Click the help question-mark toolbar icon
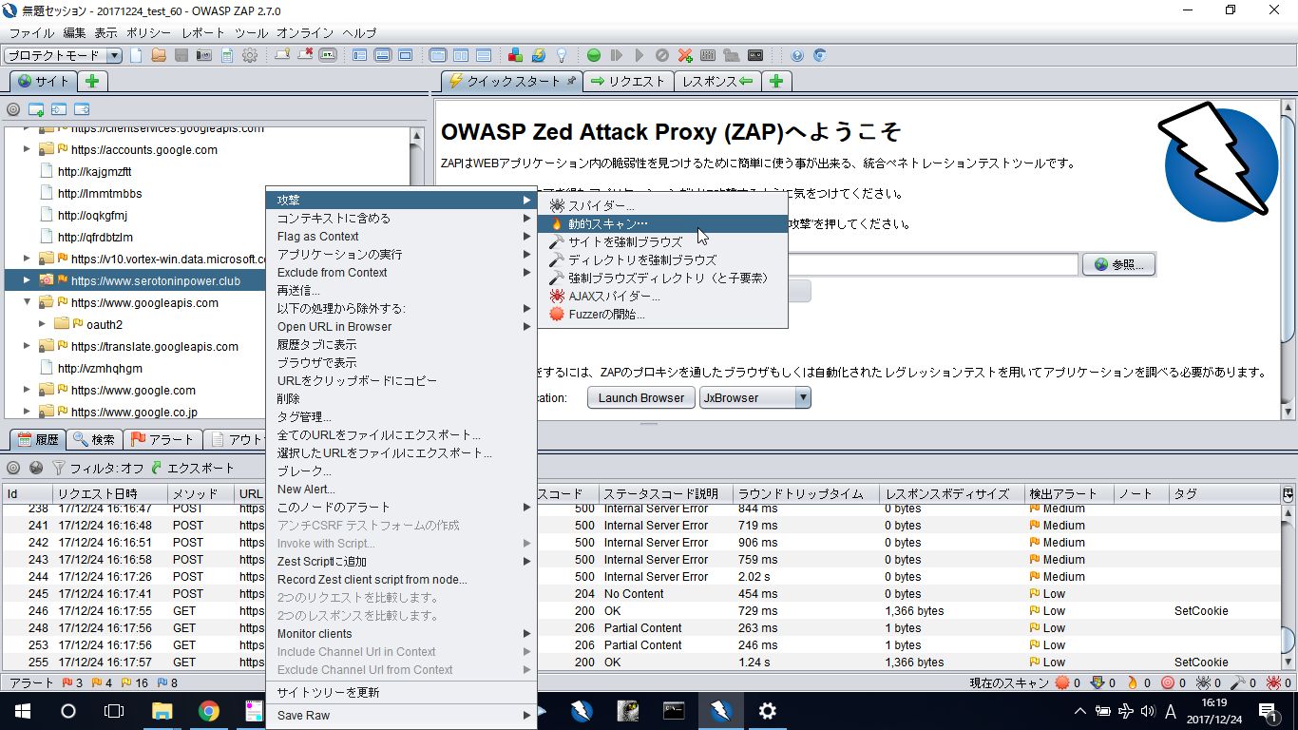 pyautogui.click(x=797, y=55)
